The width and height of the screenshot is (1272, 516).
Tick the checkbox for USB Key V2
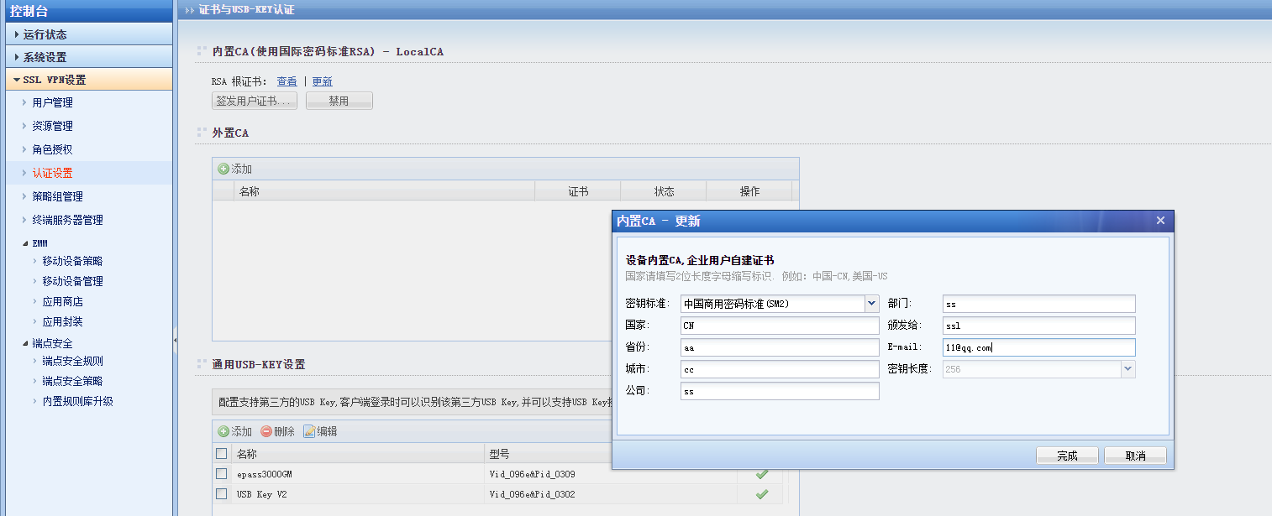coord(221,494)
